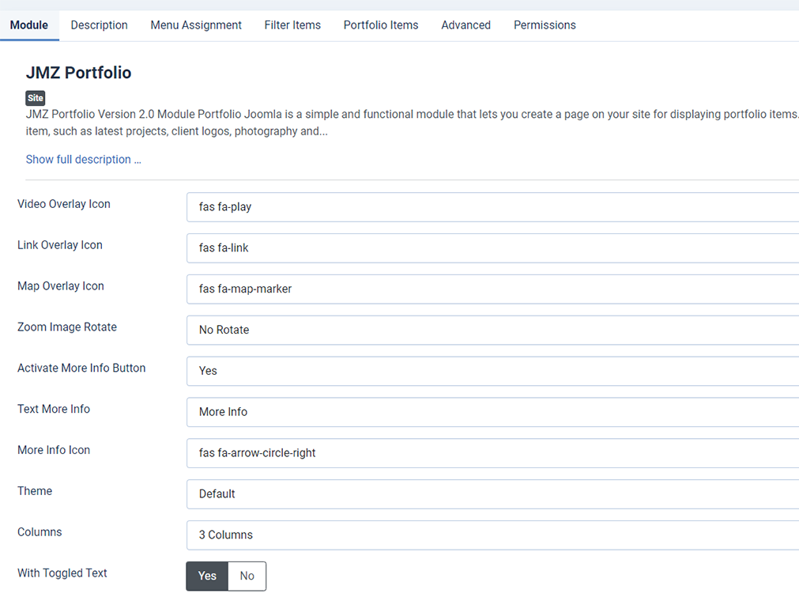Focus the More Info Icon field
The height and width of the screenshot is (601, 799).
pyautogui.click(x=492, y=453)
